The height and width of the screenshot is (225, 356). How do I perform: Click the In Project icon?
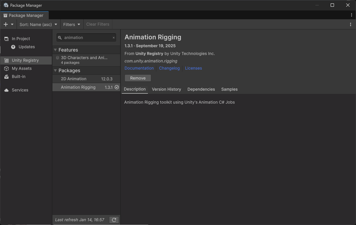tap(6, 39)
